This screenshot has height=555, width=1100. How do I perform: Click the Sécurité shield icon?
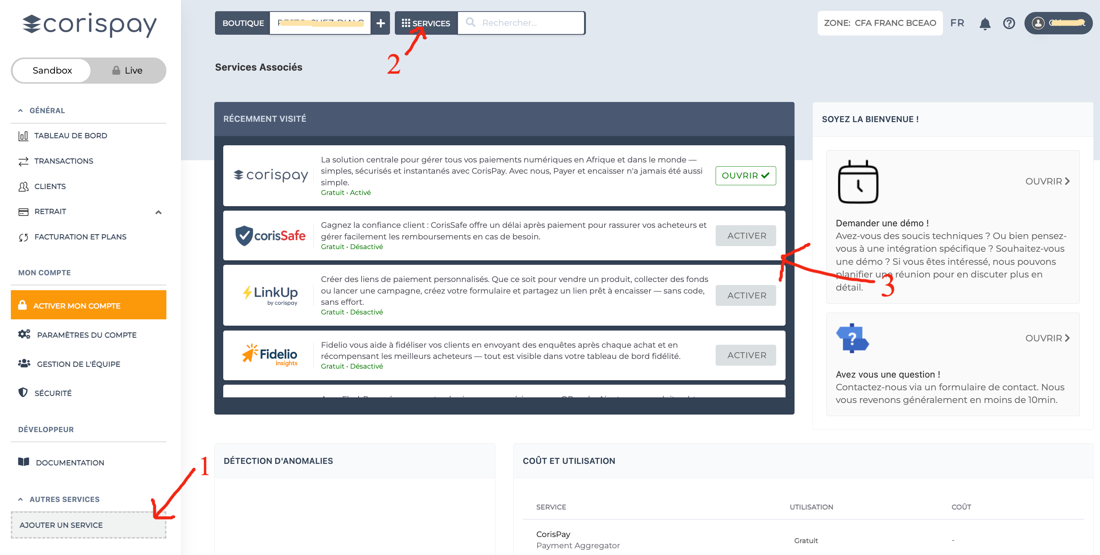(23, 393)
